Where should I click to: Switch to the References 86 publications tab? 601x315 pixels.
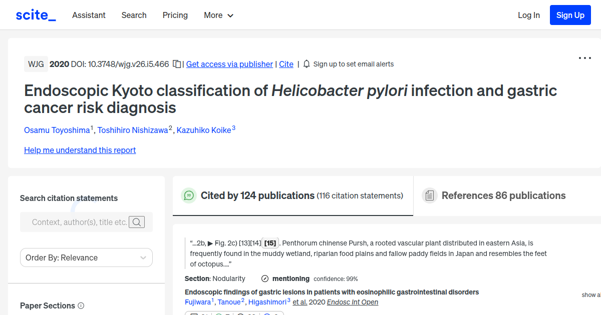pyautogui.click(x=503, y=195)
